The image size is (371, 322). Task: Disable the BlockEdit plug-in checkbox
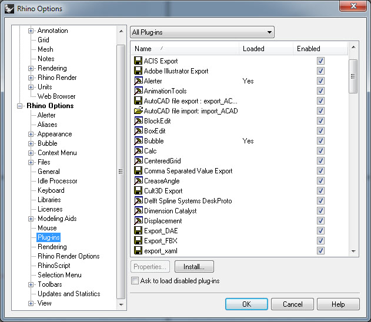click(x=320, y=121)
